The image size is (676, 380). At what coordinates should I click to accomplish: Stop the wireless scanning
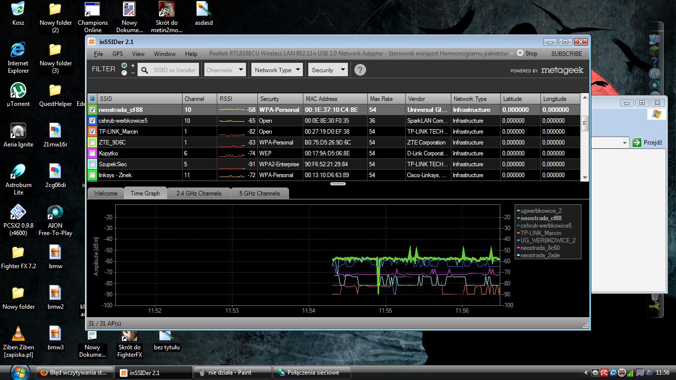[527, 53]
